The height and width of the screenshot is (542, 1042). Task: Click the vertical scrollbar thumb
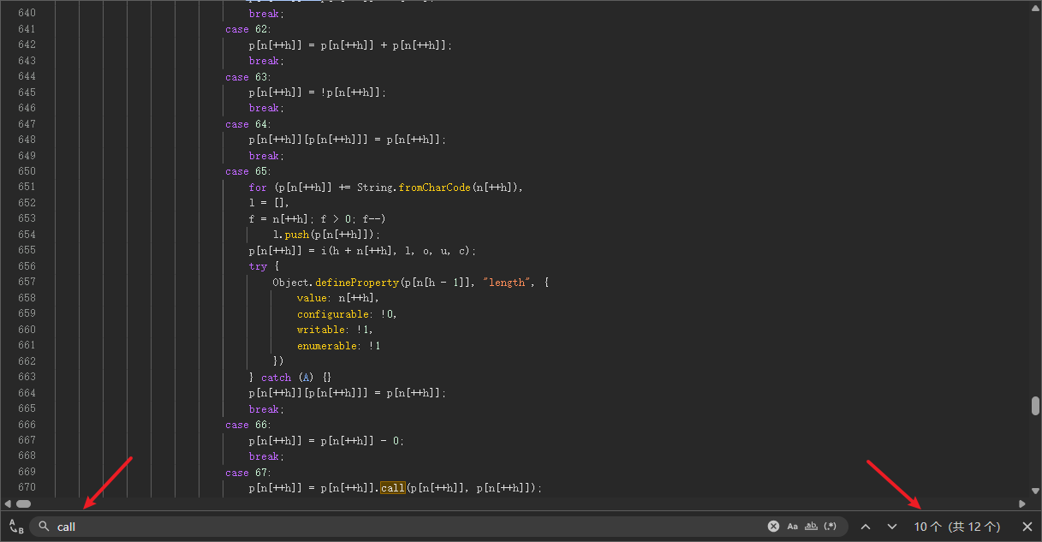tap(1035, 406)
